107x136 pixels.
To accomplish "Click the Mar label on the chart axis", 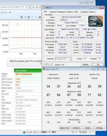I will click(x=35, y=54).
